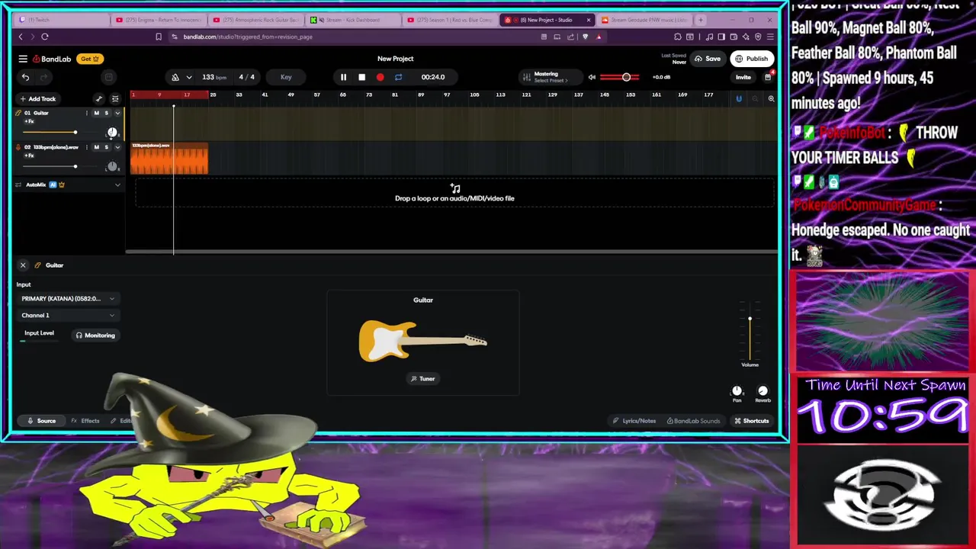Image resolution: width=976 pixels, height=549 pixels.
Task: Open the guitar Tuner
Action: (x=423, y=379)
